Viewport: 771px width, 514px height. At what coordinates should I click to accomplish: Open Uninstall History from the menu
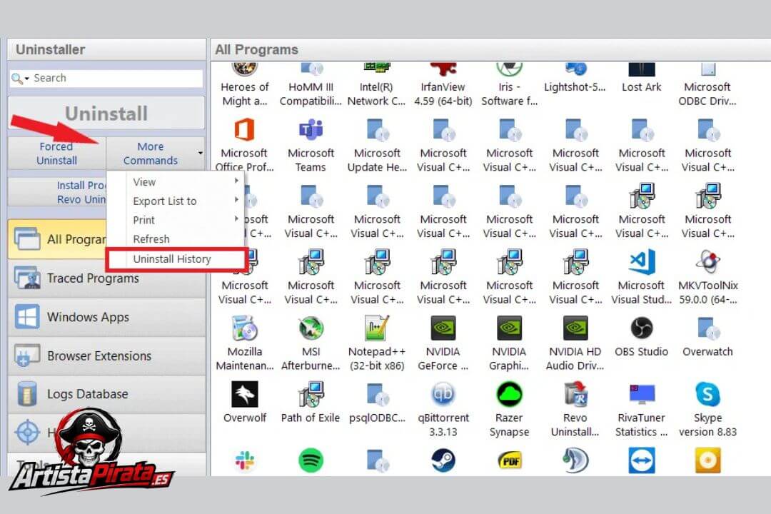point(177,258)
